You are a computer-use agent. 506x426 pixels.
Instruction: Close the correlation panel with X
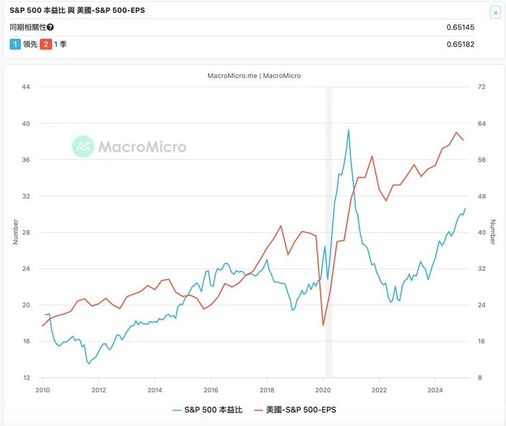click(495, 12)
